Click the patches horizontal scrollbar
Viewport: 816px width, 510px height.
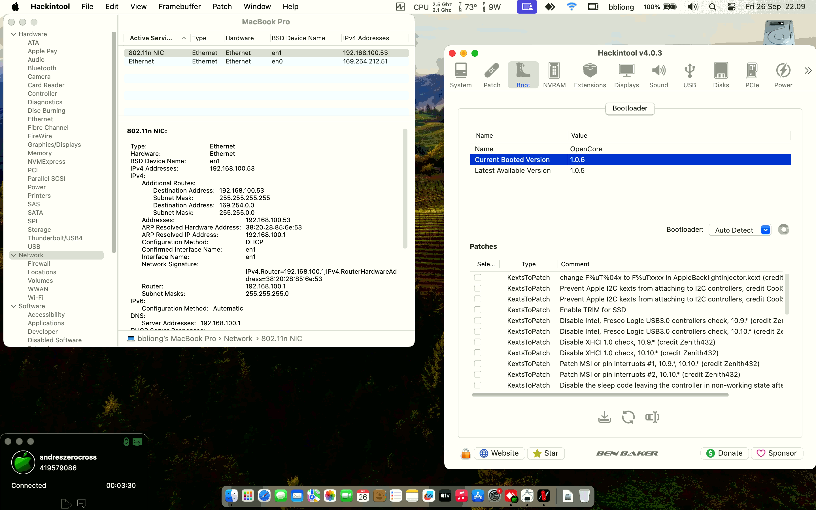pos(600,395)
